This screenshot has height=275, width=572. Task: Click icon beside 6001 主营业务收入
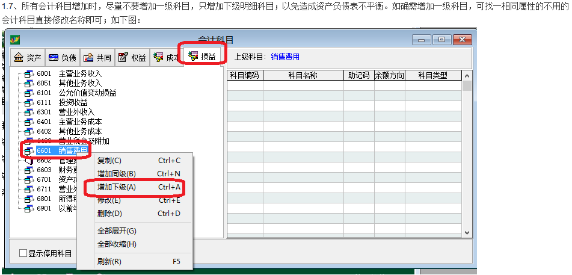coord(29,74)
